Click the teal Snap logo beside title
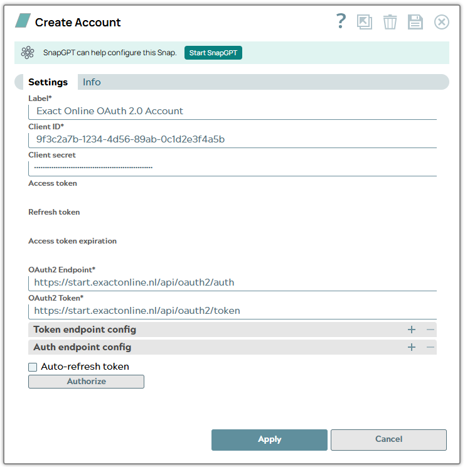This screenshot has height=467, width=465. pyautogui.click(x=23, y=21)
